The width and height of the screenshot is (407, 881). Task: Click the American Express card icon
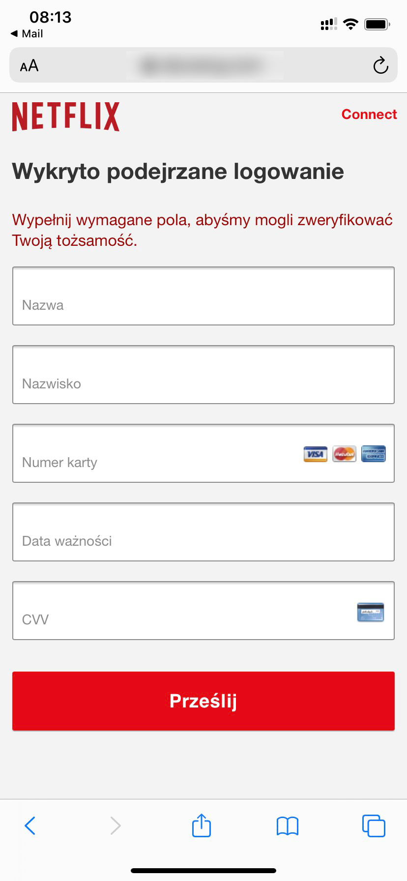374,454
